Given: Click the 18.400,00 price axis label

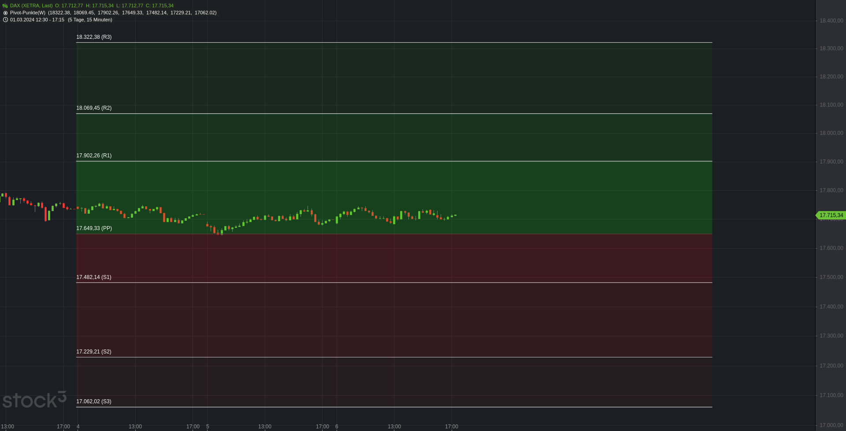Looking at the screenshot, I should tap(831, 21).
